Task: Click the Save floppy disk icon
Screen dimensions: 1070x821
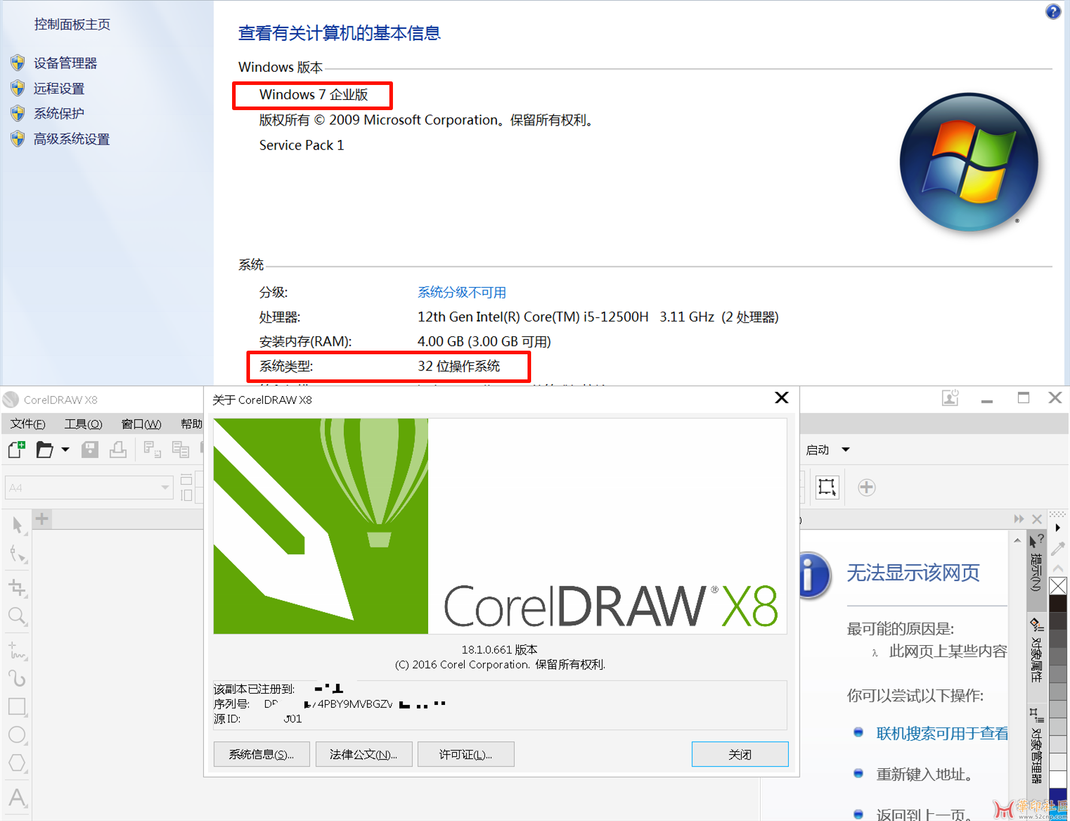Action: point(90,449)
